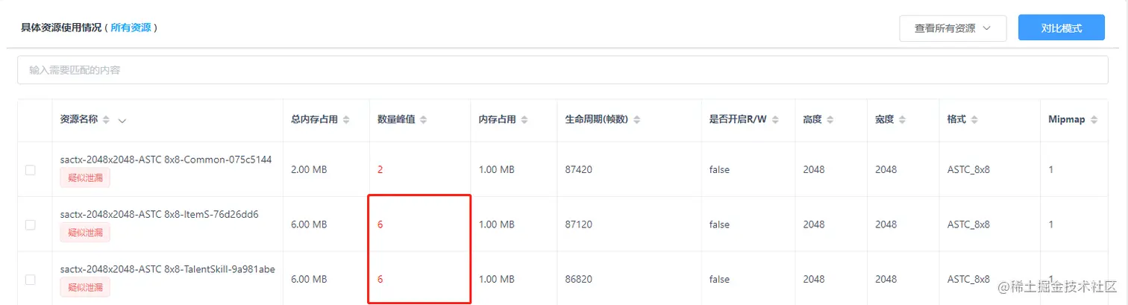Open the 所有资源 link
Image resolution: width=1128 pixels, height=305 pixels.
(131, 28)
